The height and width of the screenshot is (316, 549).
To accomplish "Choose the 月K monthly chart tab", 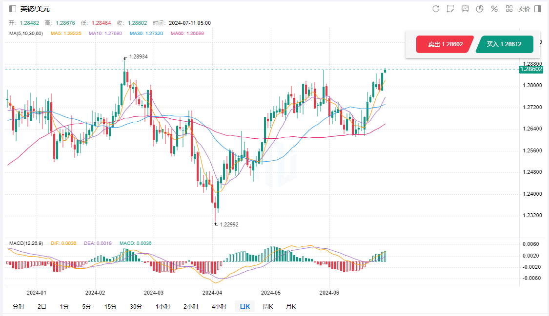I will tap(291, 306).
